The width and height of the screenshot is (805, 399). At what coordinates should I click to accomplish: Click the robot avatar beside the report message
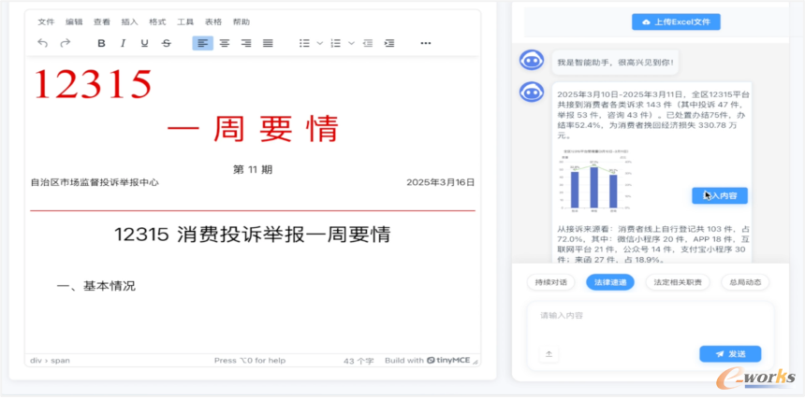[532, 93]
